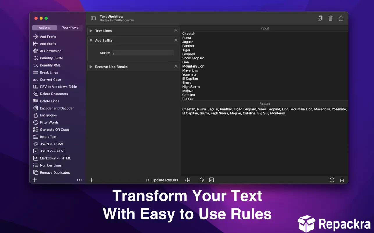Select the Remove Duplicates icon
The width and height of the screenshot is (374, 233).
coord(35,172)
